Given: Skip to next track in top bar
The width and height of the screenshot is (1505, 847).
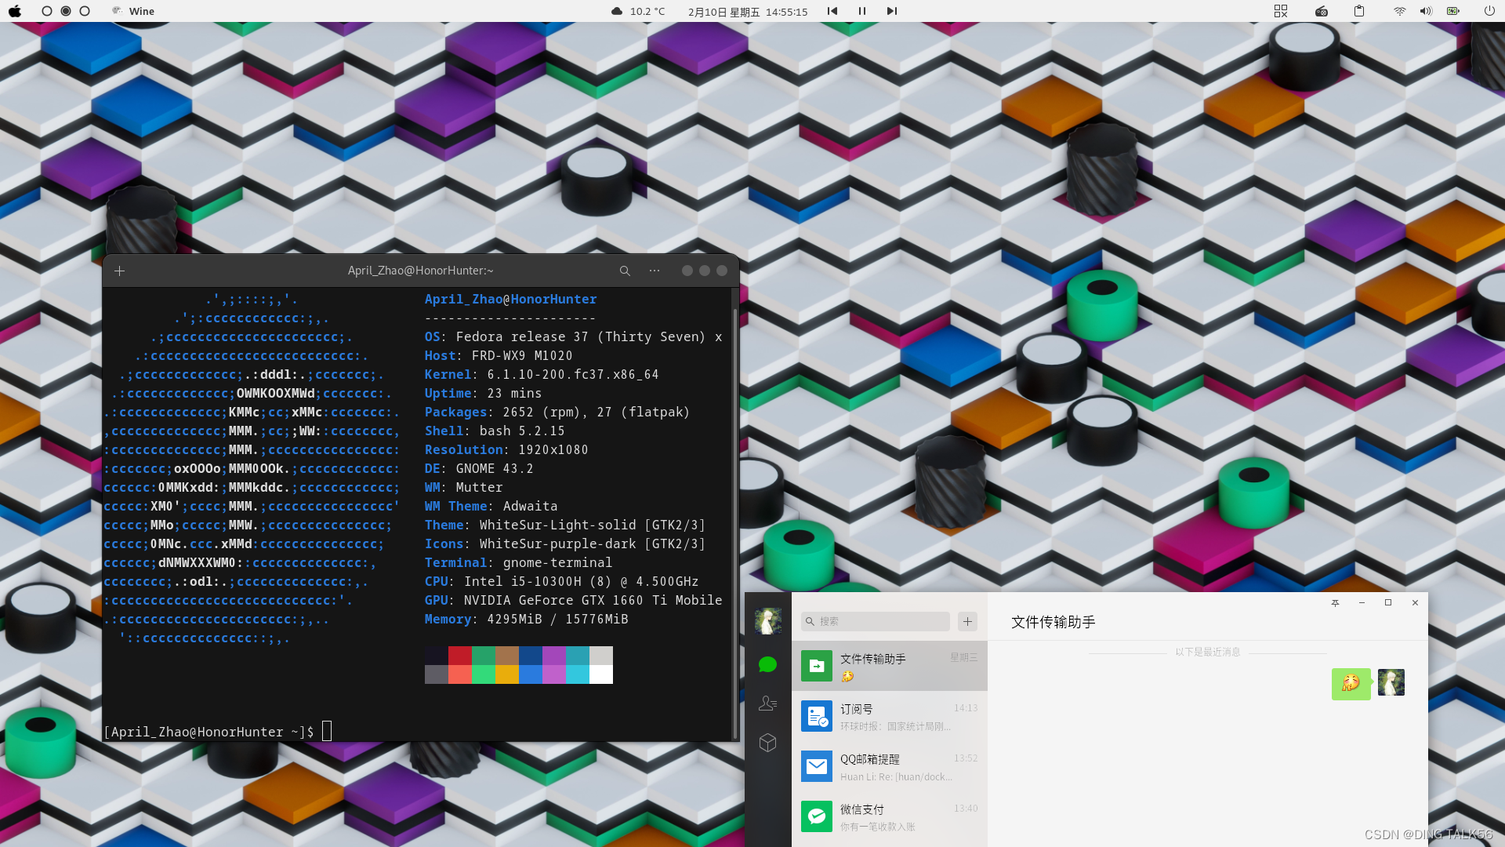Looking at the screenshot, I should point(891,11).
